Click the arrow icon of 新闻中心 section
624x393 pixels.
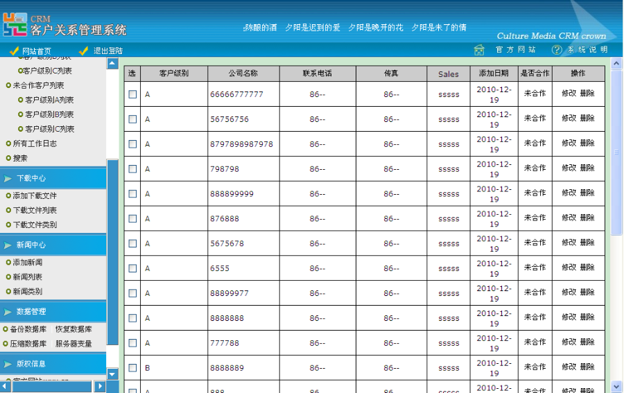[8, 245]
